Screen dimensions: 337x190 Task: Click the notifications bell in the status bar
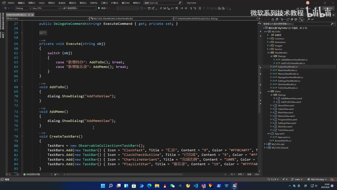[x=332, y=179]
